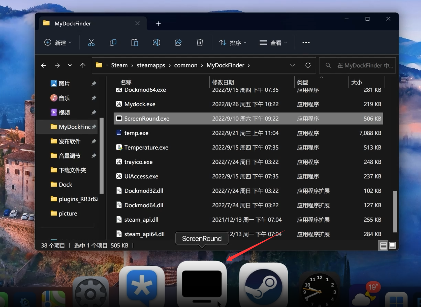Click the Copy icon in toolbar
The width and height of the screenshot is (421, 307).
113,43
